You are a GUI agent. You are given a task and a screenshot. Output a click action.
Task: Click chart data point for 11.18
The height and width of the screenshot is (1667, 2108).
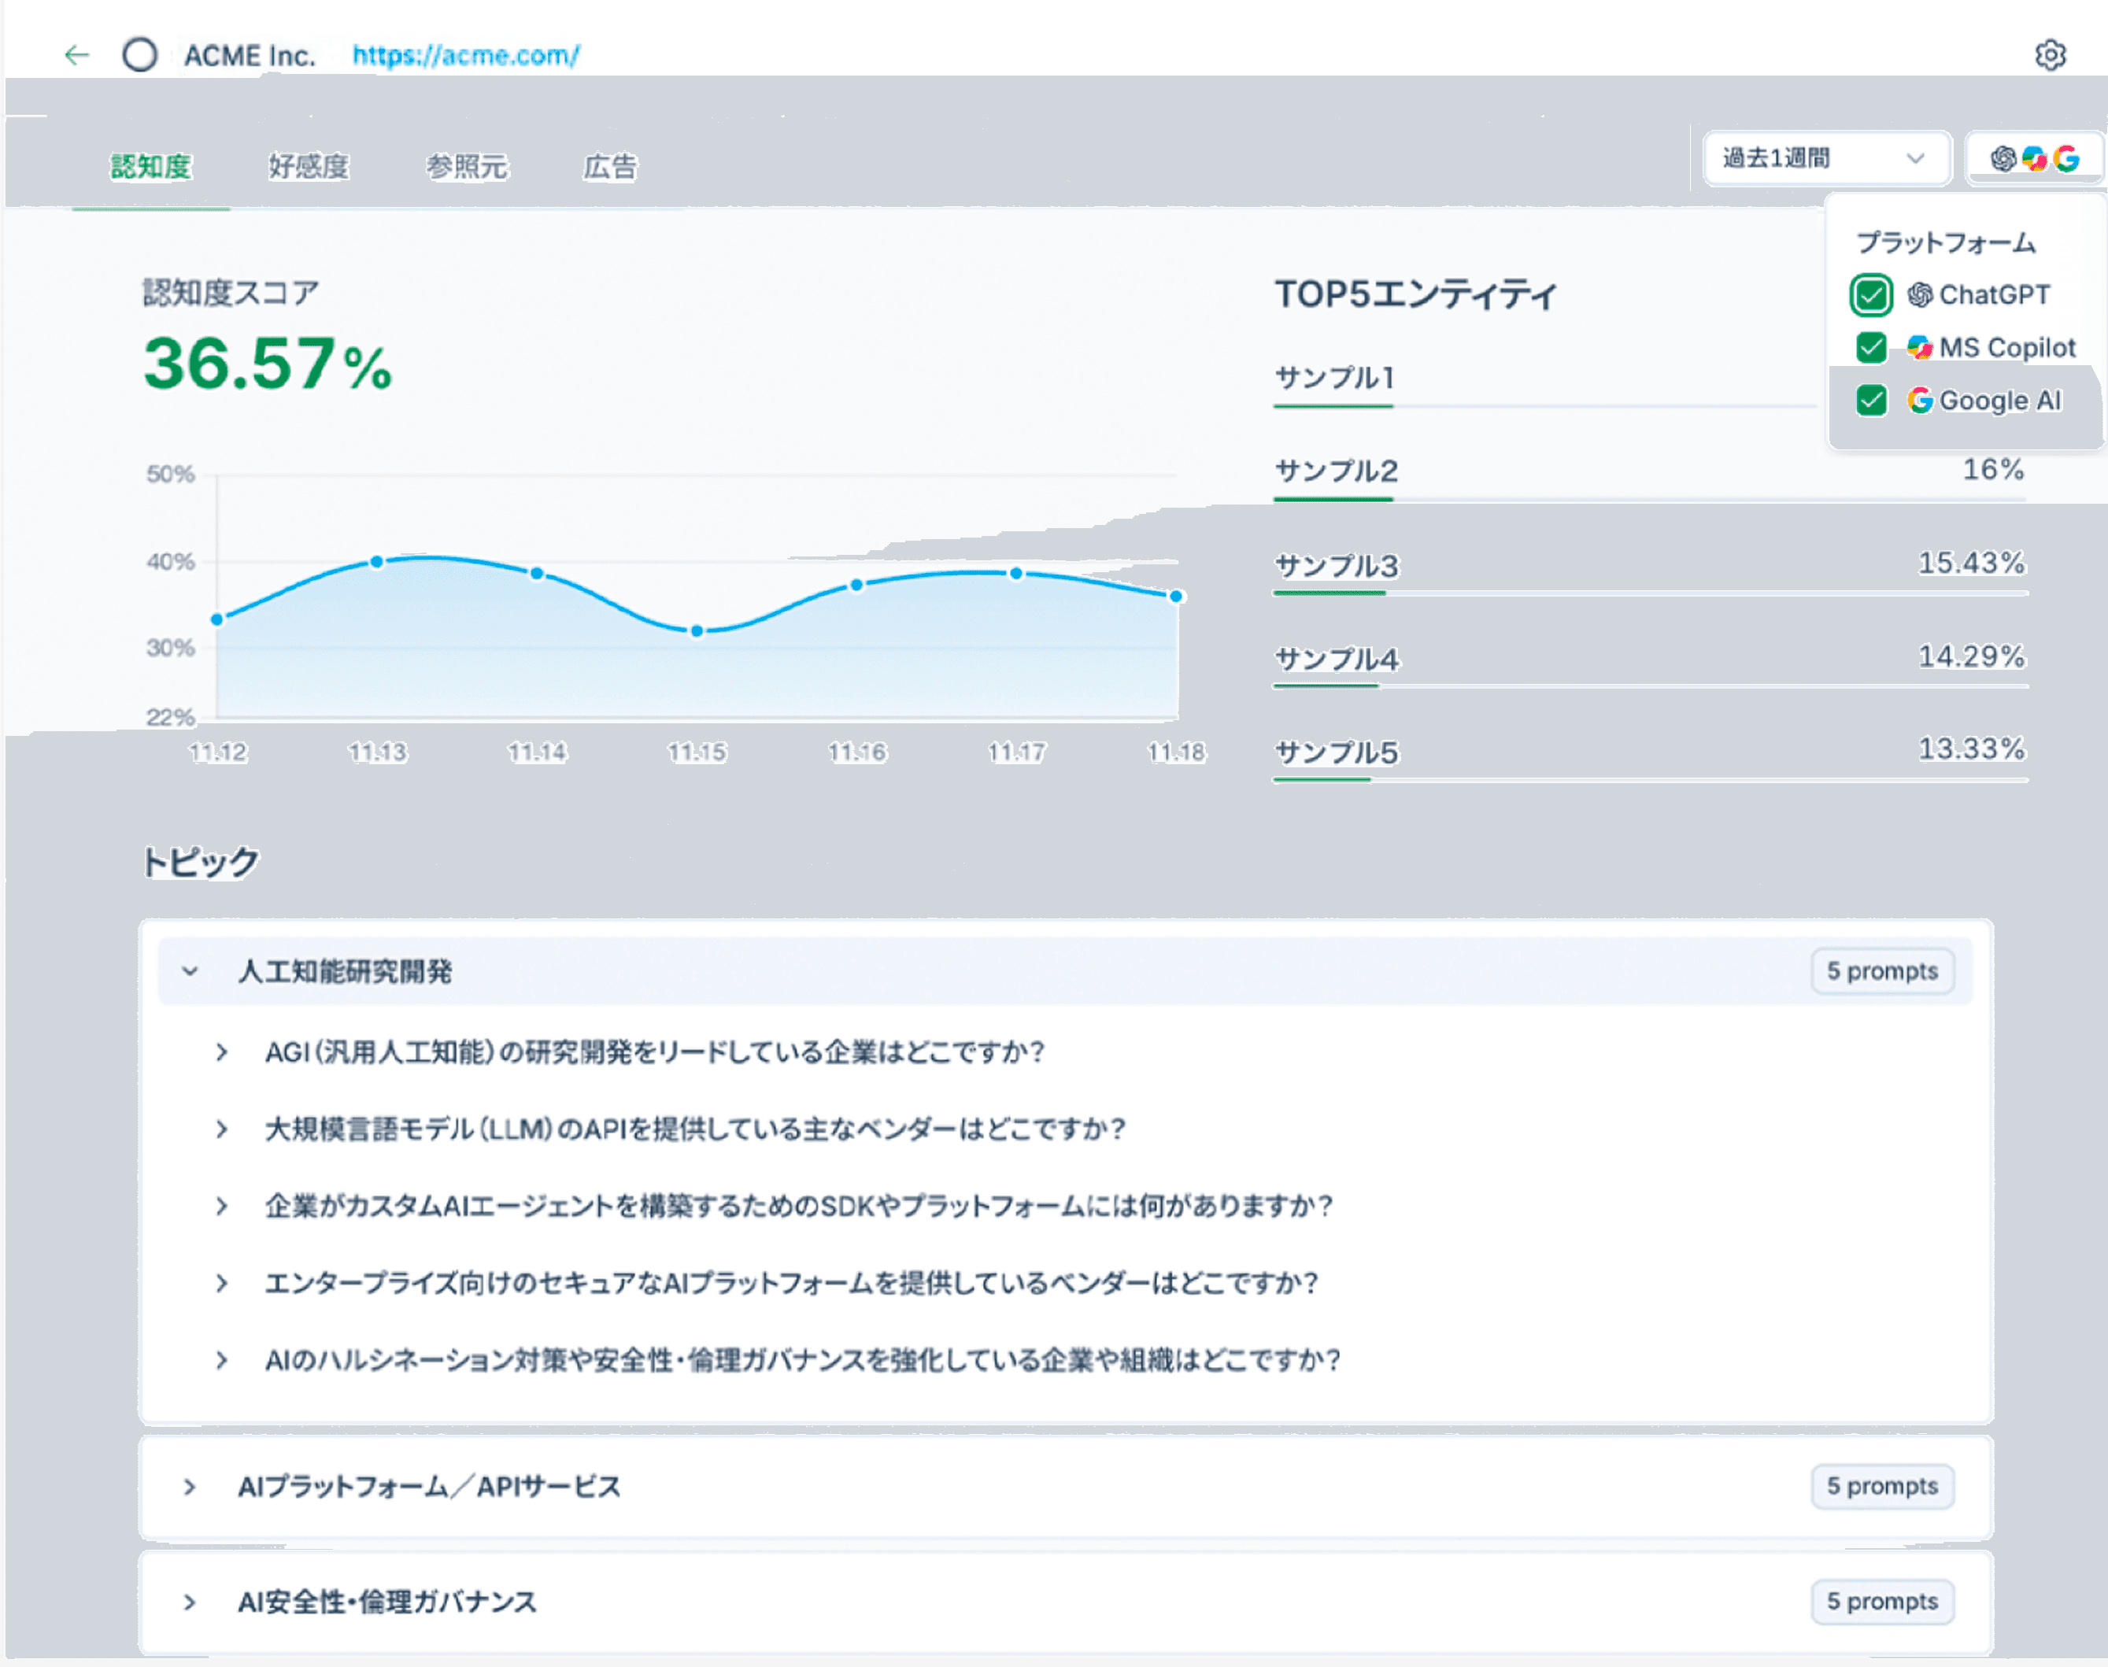coord(1176,595)
